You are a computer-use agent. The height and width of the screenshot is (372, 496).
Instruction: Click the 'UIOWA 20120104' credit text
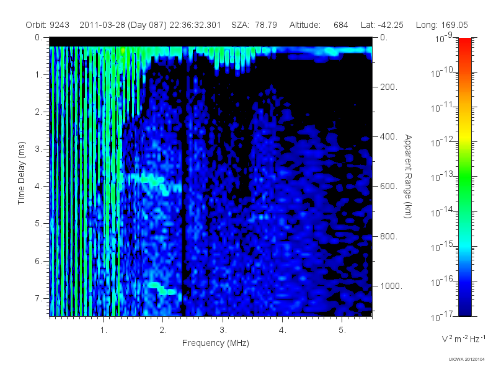467,360
